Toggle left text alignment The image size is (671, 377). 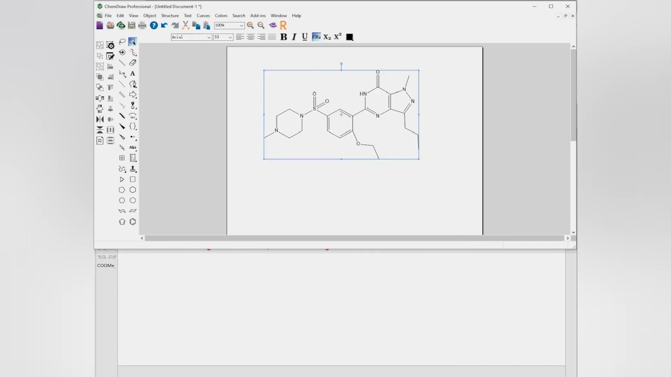(x=240, y=37)
